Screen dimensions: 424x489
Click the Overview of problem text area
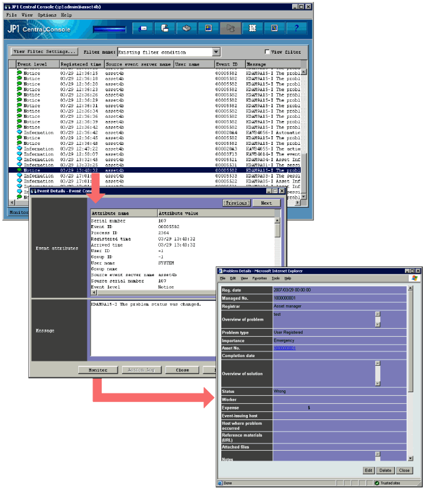click(324, 319)
